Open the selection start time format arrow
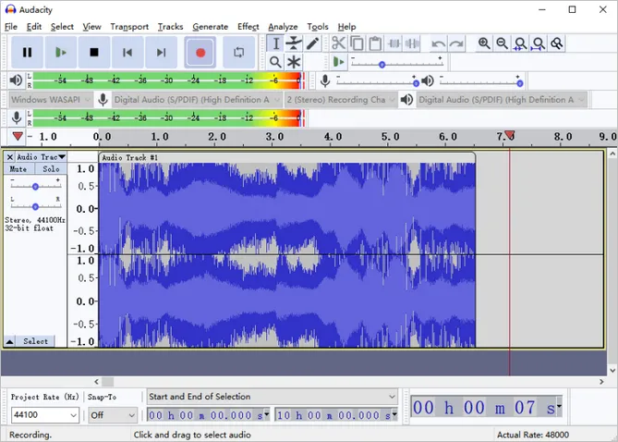 pyautogui.click(x=267, y=413)
